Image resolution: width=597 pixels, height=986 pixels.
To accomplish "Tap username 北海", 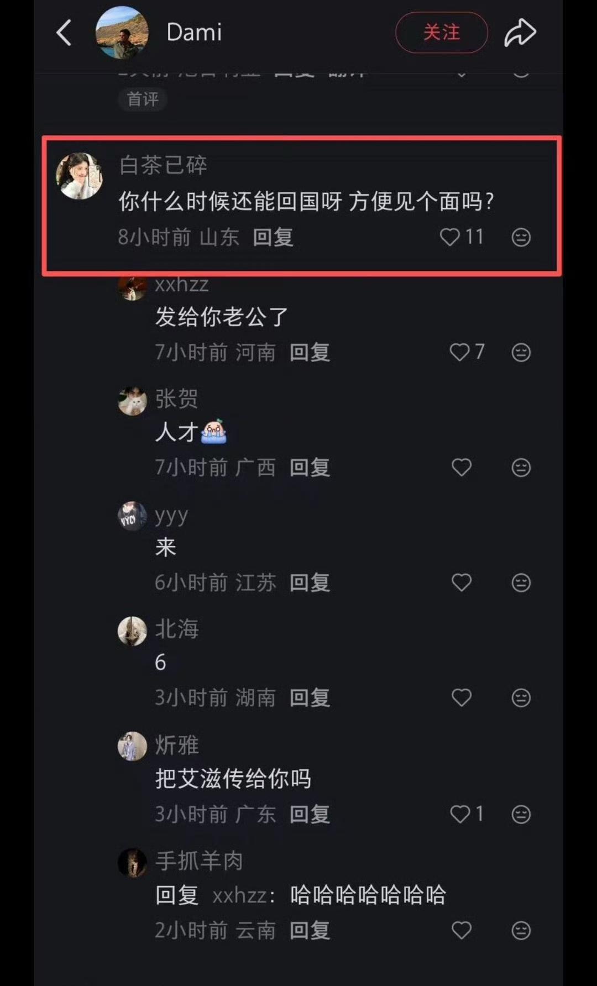I will point(177,629).
